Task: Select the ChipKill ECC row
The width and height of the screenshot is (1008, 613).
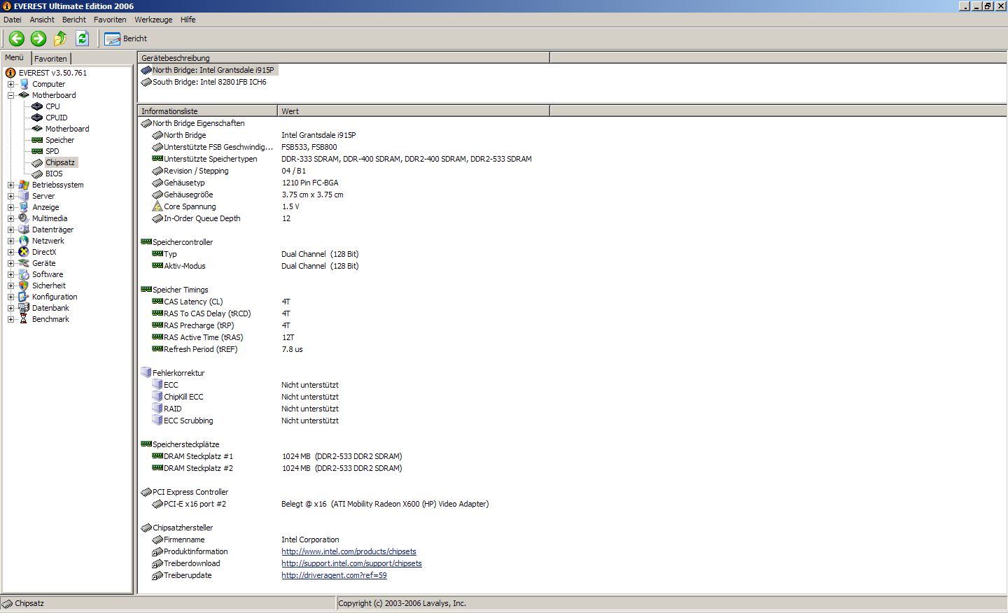Action: pos(571,397)
